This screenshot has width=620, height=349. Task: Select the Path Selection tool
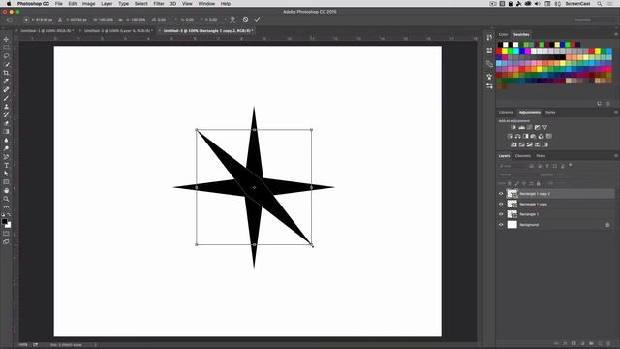[6, 174]
